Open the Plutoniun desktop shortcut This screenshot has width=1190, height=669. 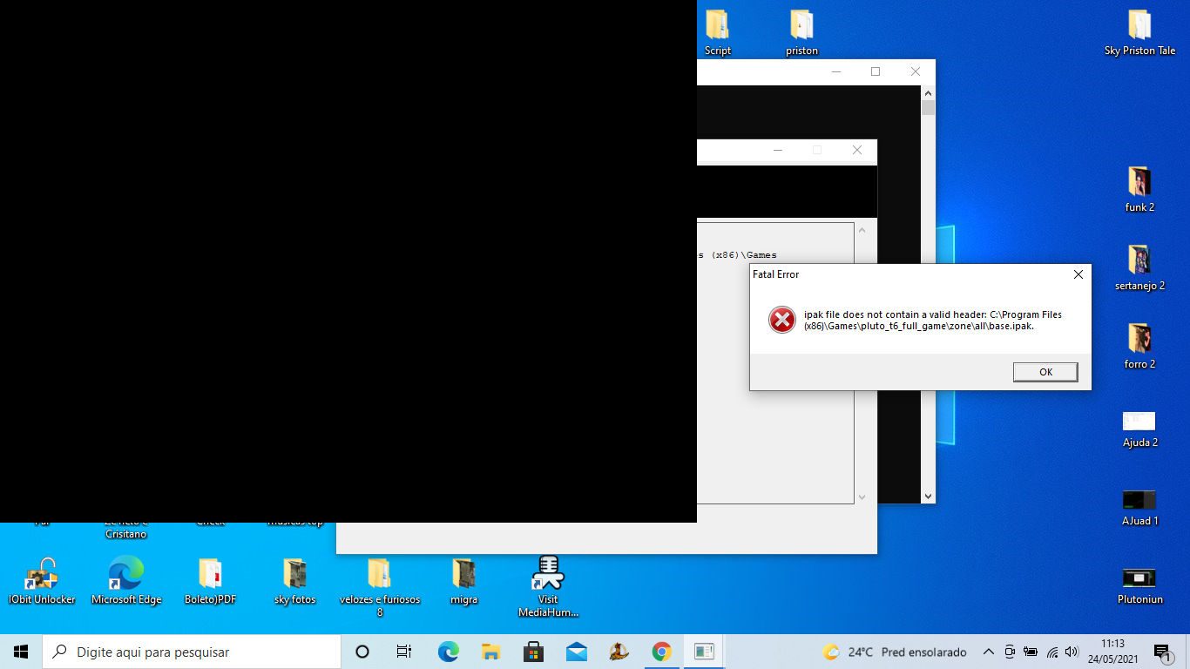[x=1139, y=585]
